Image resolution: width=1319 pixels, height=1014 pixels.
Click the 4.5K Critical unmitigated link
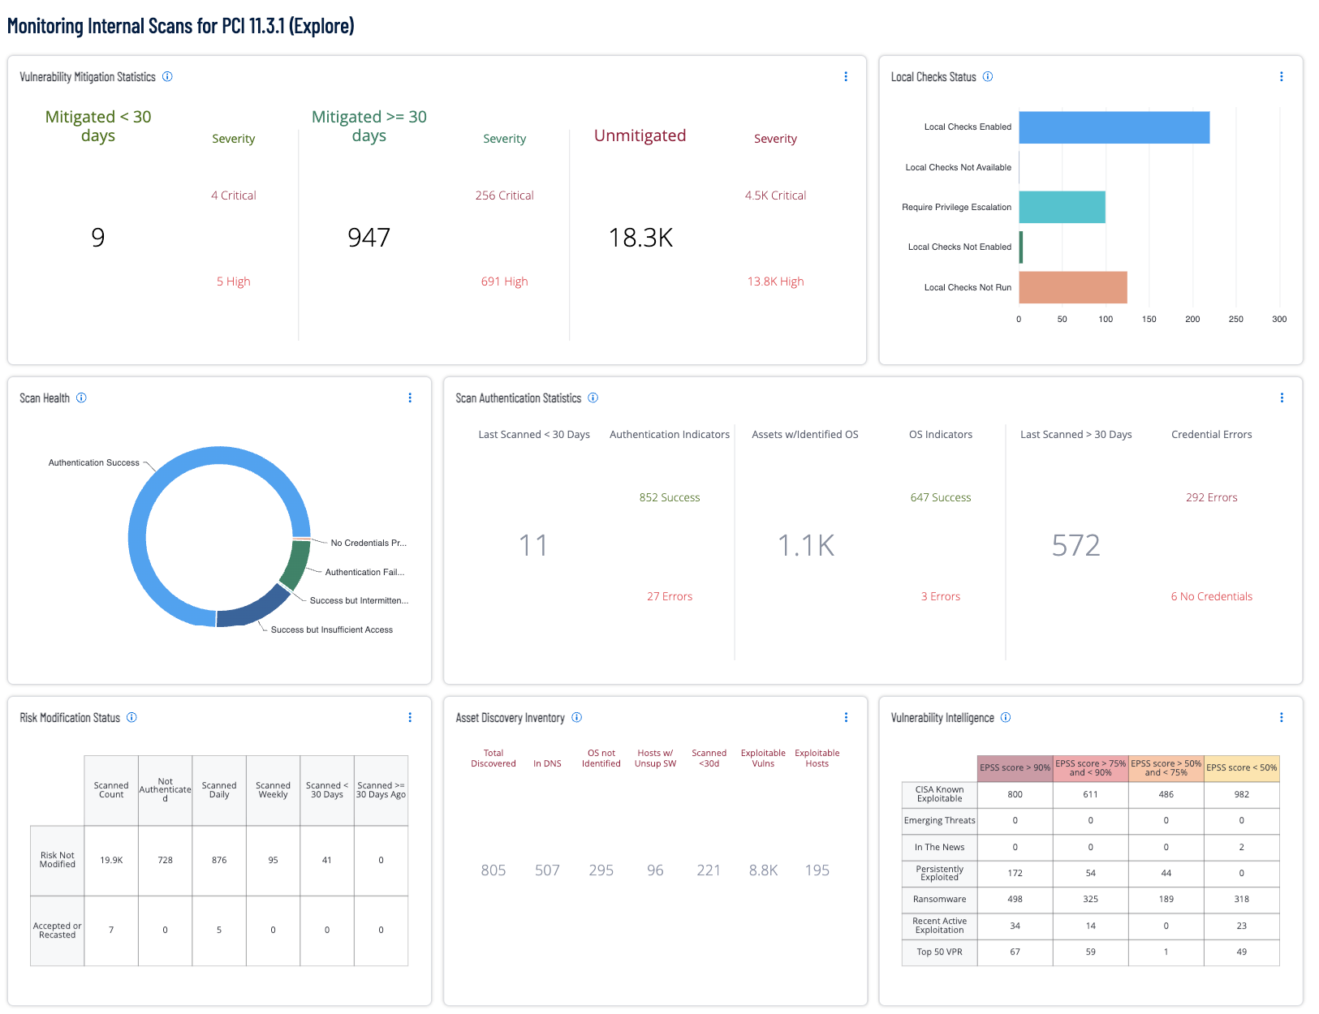[x=775, y=195]
